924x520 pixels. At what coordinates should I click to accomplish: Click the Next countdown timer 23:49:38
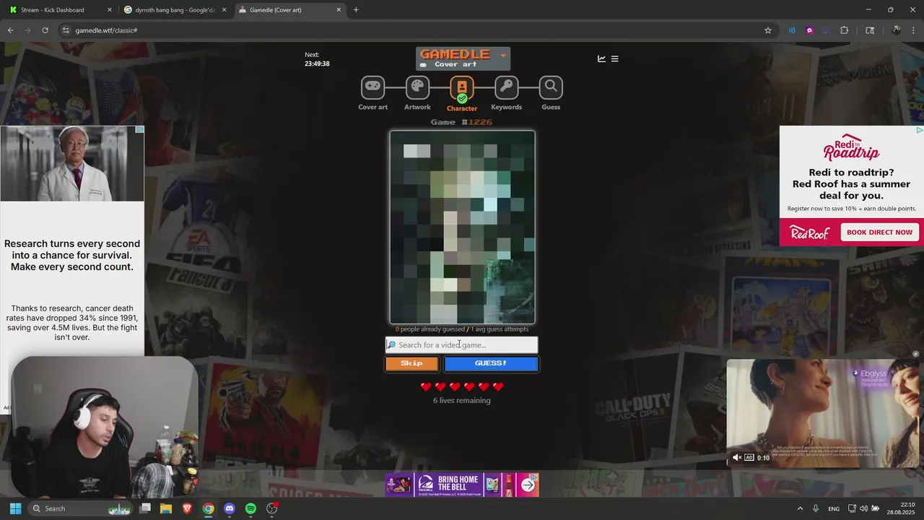(317, 64)
